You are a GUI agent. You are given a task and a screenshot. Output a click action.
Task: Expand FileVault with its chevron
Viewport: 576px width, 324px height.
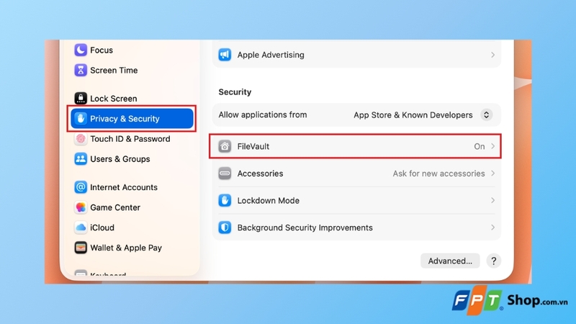[492, 146]
